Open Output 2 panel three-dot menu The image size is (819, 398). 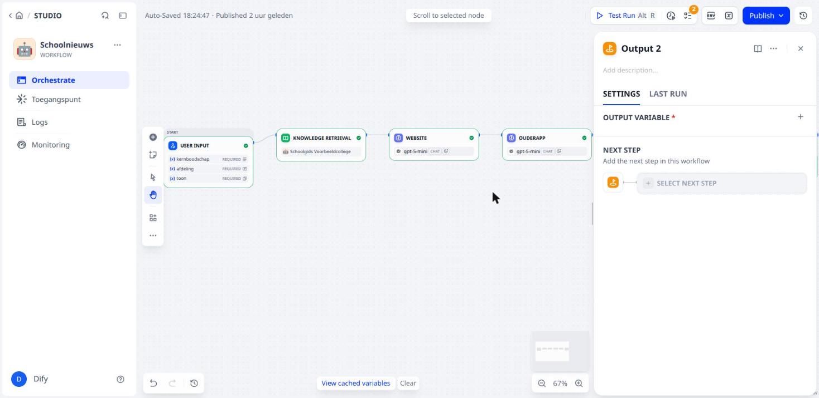(x=773, y=48)
